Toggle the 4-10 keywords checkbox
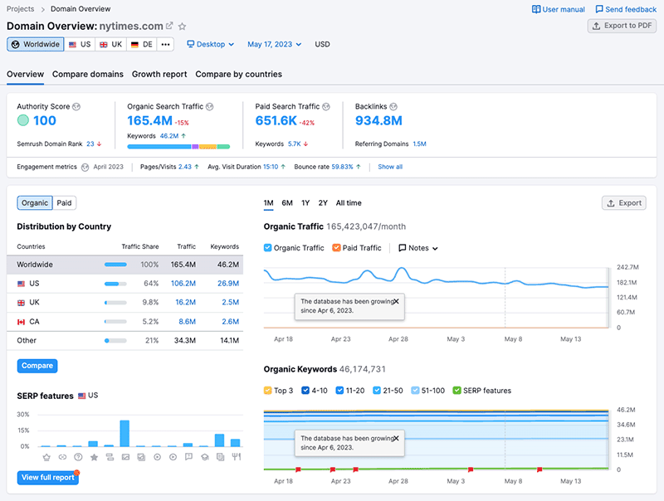Viewport: 664px width, 501px height. 305,390
